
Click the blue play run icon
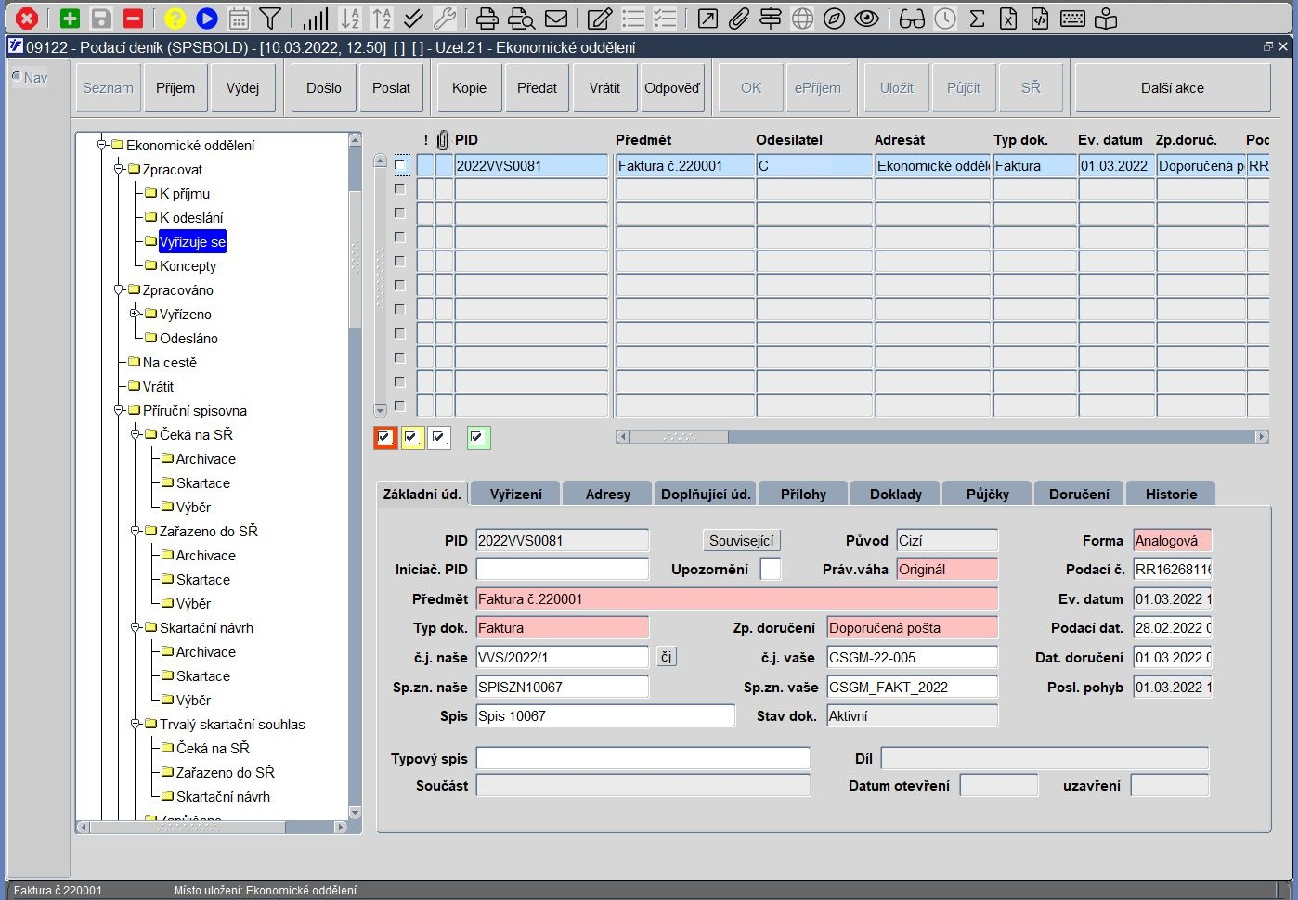point(207,18)
